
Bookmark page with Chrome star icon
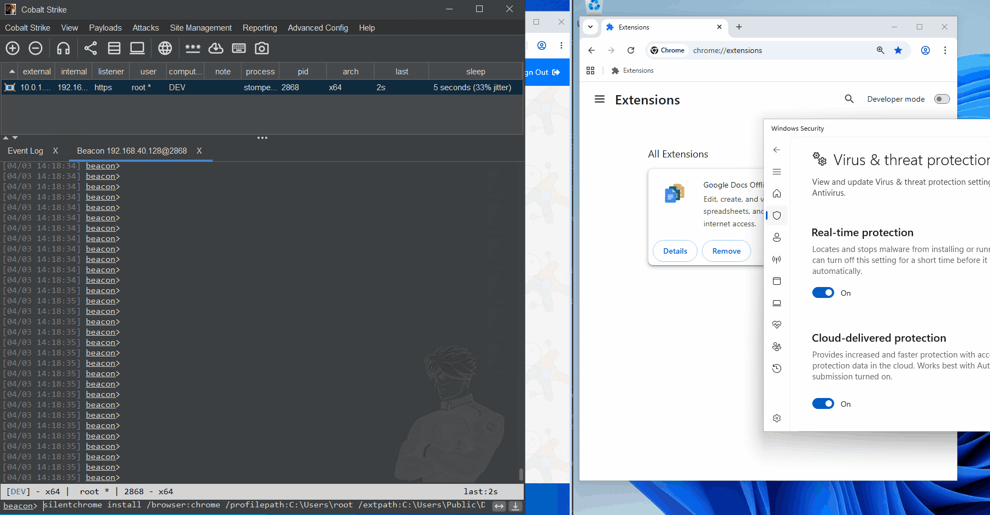pos(898,50)
